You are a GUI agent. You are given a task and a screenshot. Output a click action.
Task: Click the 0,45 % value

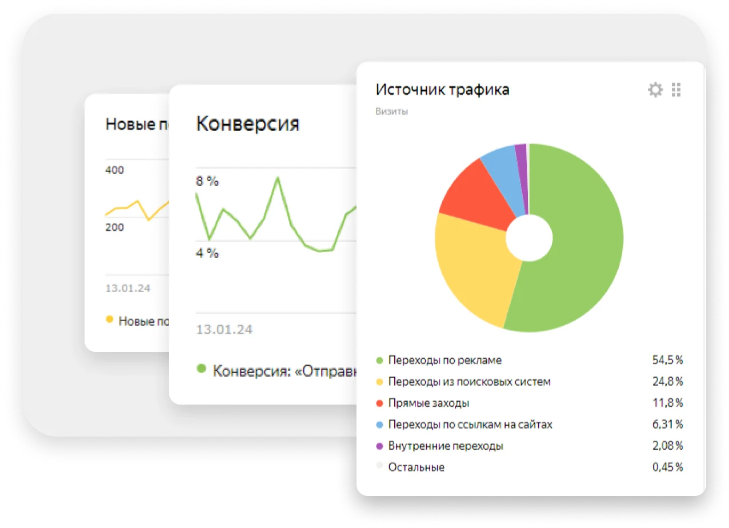[x=667, y=467]
